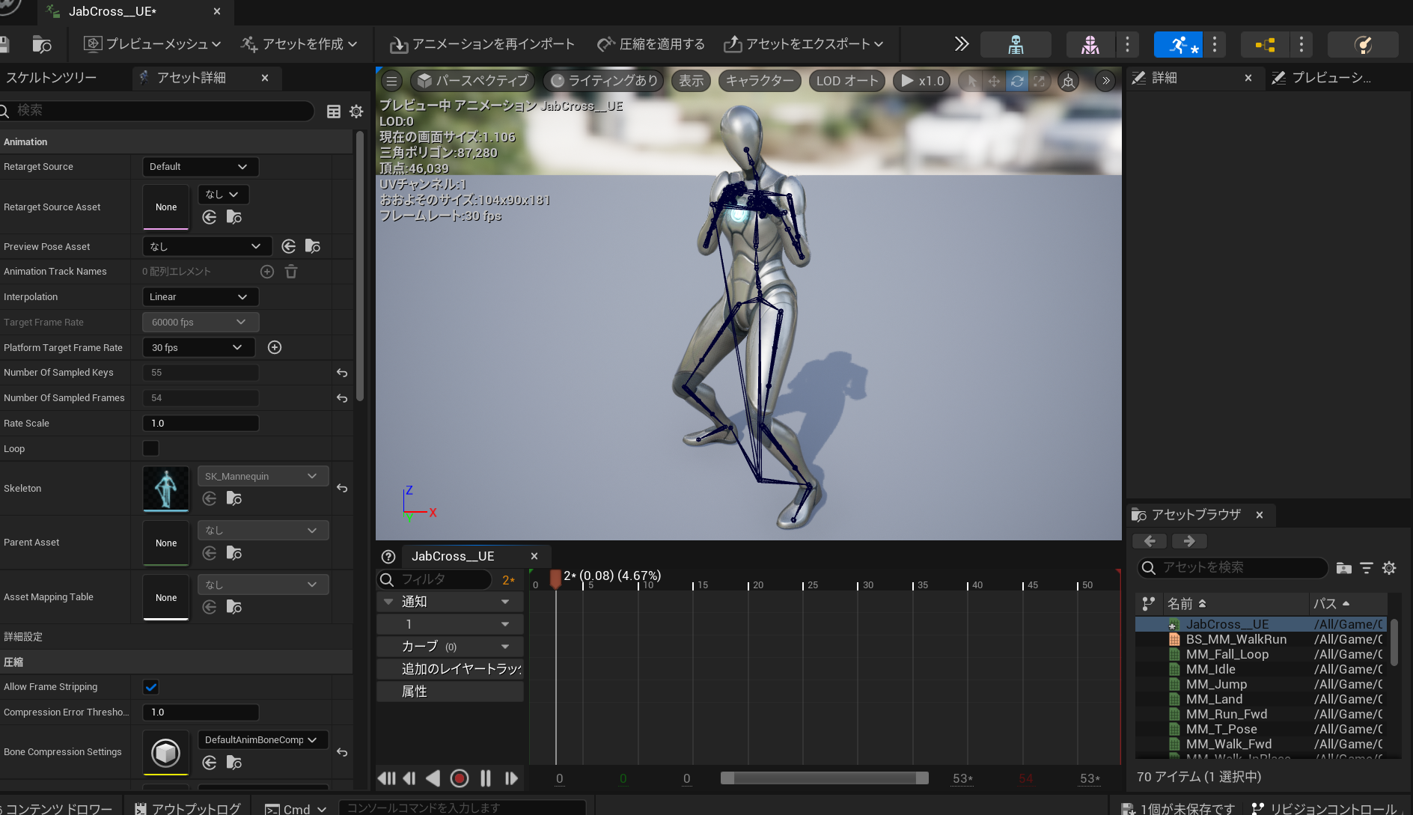Image resolution: width=1413 pixels, height=815 pixels.
Task: Open the asset browser filter options
Action: pyautogui.click(x=1367, y=568)
